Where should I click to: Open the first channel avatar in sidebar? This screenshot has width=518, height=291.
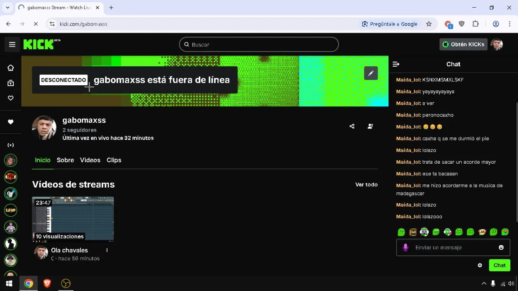click(11, 160)
